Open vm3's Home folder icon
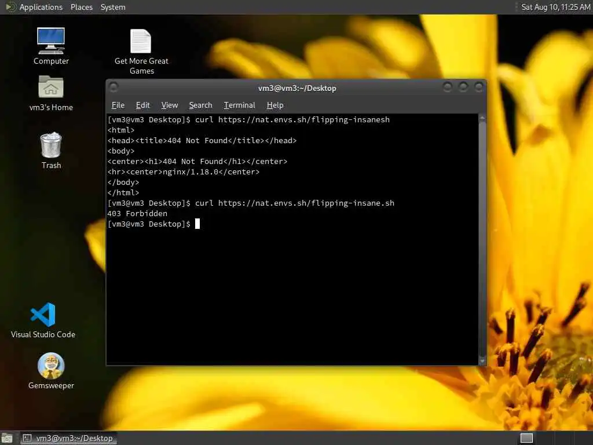This screenshot has height=445, width=593. (51, 93)
